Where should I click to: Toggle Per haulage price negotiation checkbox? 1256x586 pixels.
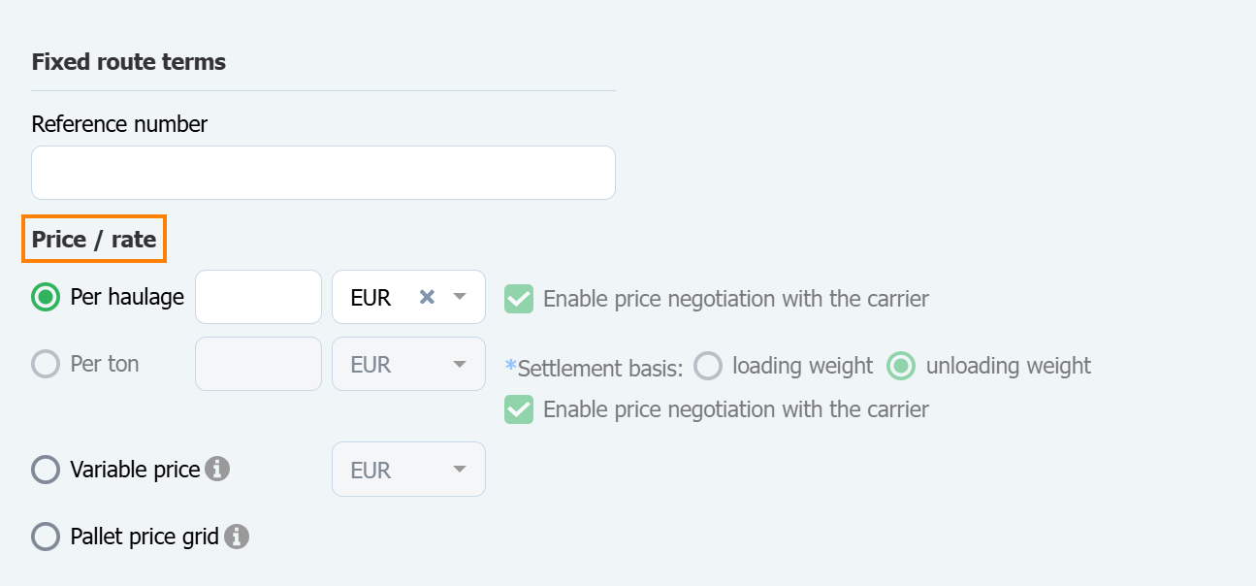pos(519,299)
